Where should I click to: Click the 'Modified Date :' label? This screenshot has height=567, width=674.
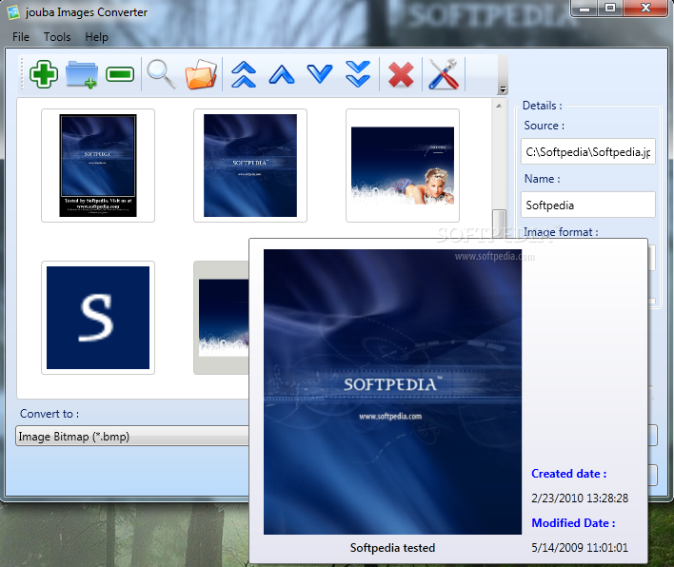573,522
